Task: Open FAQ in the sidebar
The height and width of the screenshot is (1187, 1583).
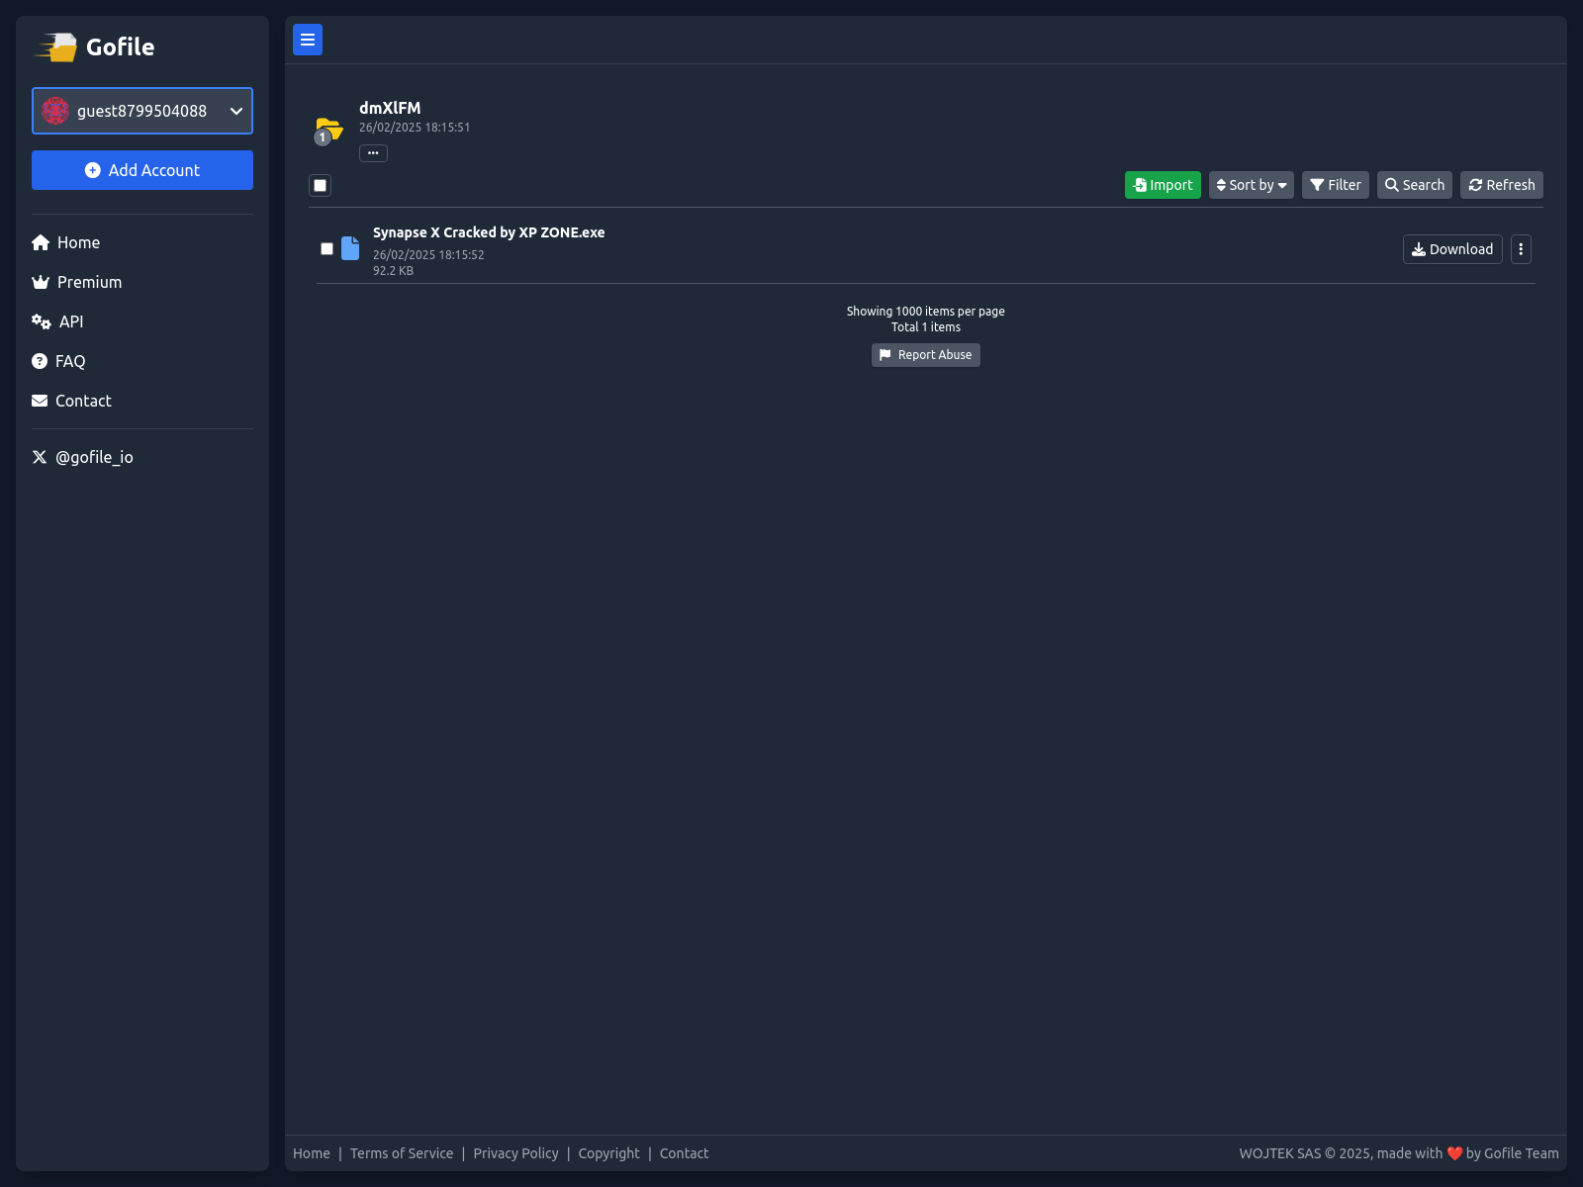Action: 58,361
